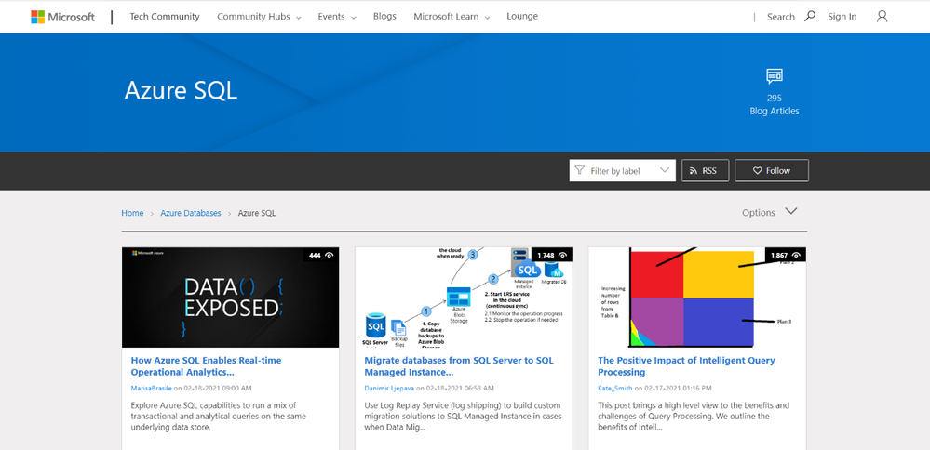This screenshot has width=930, height=450.
Task: Click summary starting 'This post brings a high level'
Action: point(694,417)
